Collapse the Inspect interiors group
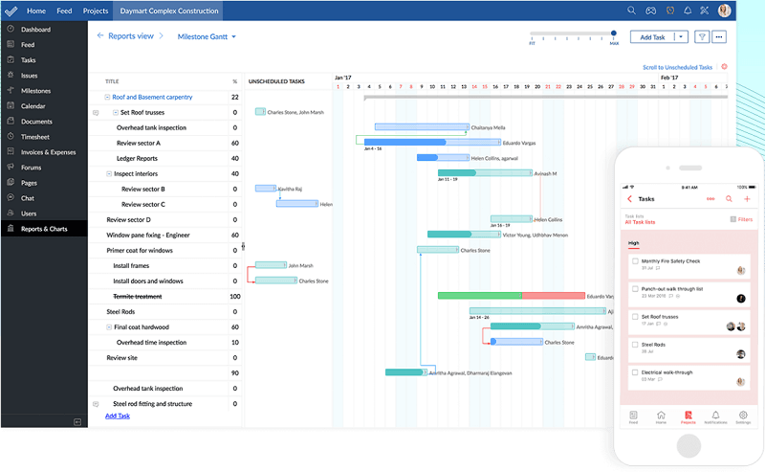The height and width of the screenshot is (472, 765). (x=109, y=173)
